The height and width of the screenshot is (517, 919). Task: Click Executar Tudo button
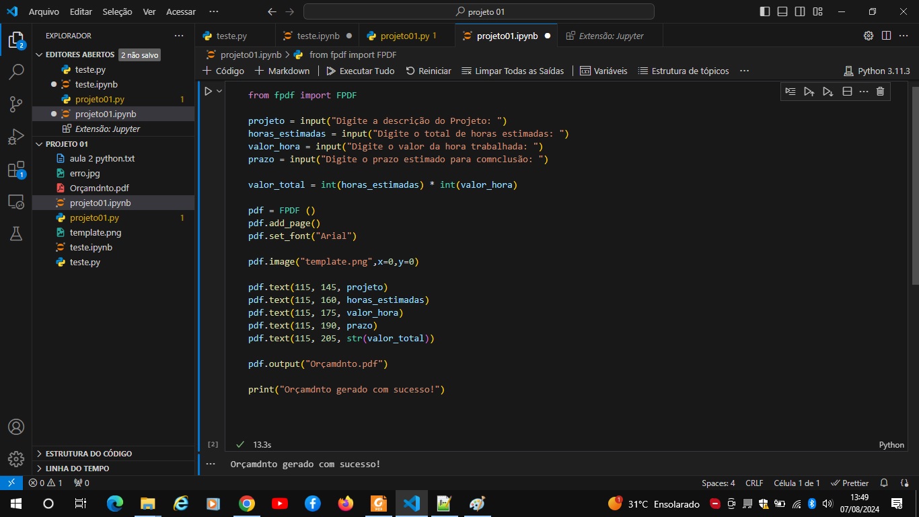(x=361, y=71)
